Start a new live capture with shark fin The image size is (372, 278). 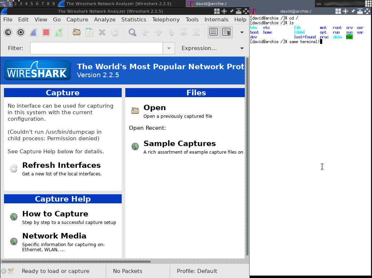point(33,32)
